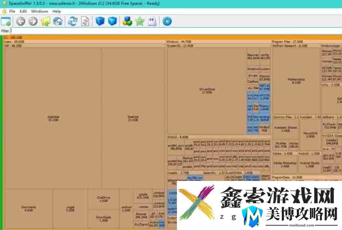Select the Downloads block

pyautogui.click(x=103, y=219)
